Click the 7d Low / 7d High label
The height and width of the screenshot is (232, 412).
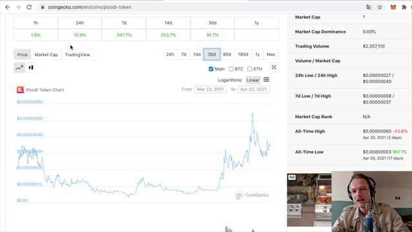coord(313,96)
